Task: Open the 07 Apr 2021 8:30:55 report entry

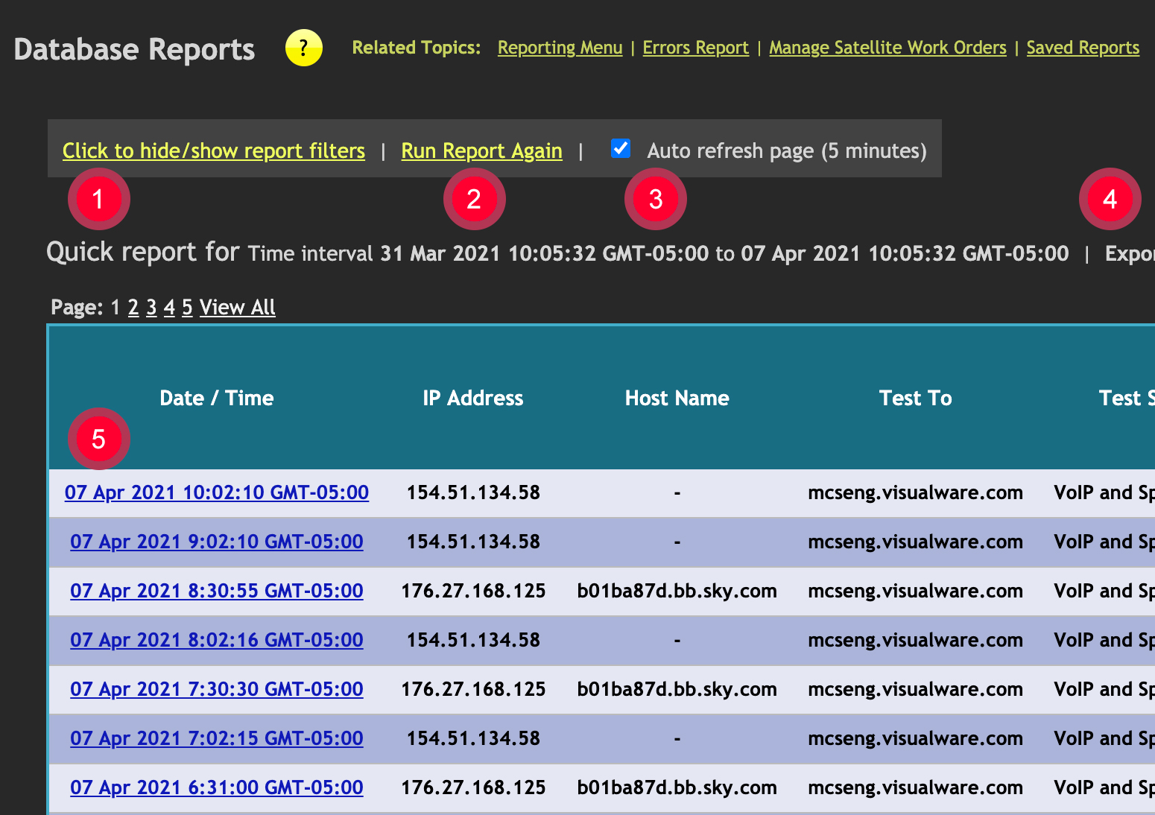Action: point(216,591)
